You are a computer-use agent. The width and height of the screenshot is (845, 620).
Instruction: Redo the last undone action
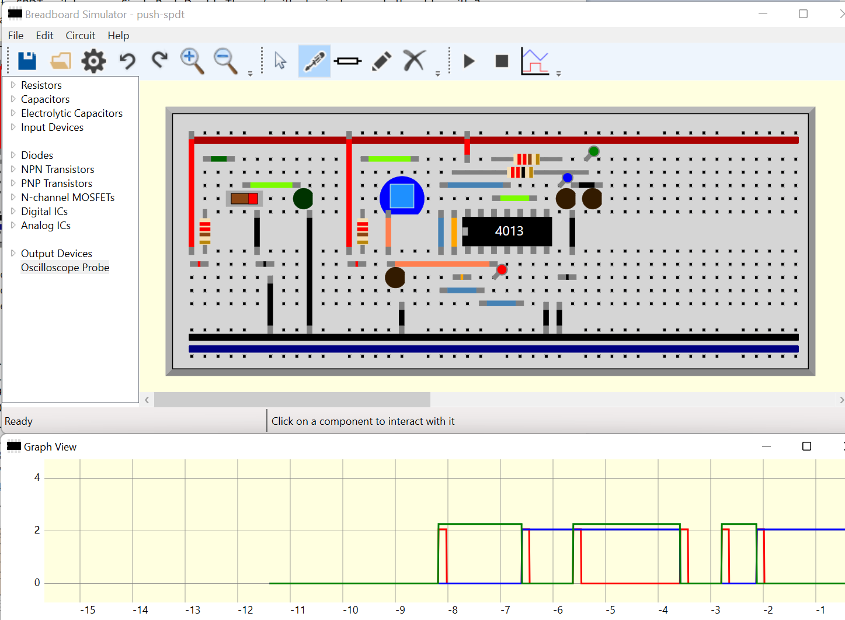click(159, 60)
